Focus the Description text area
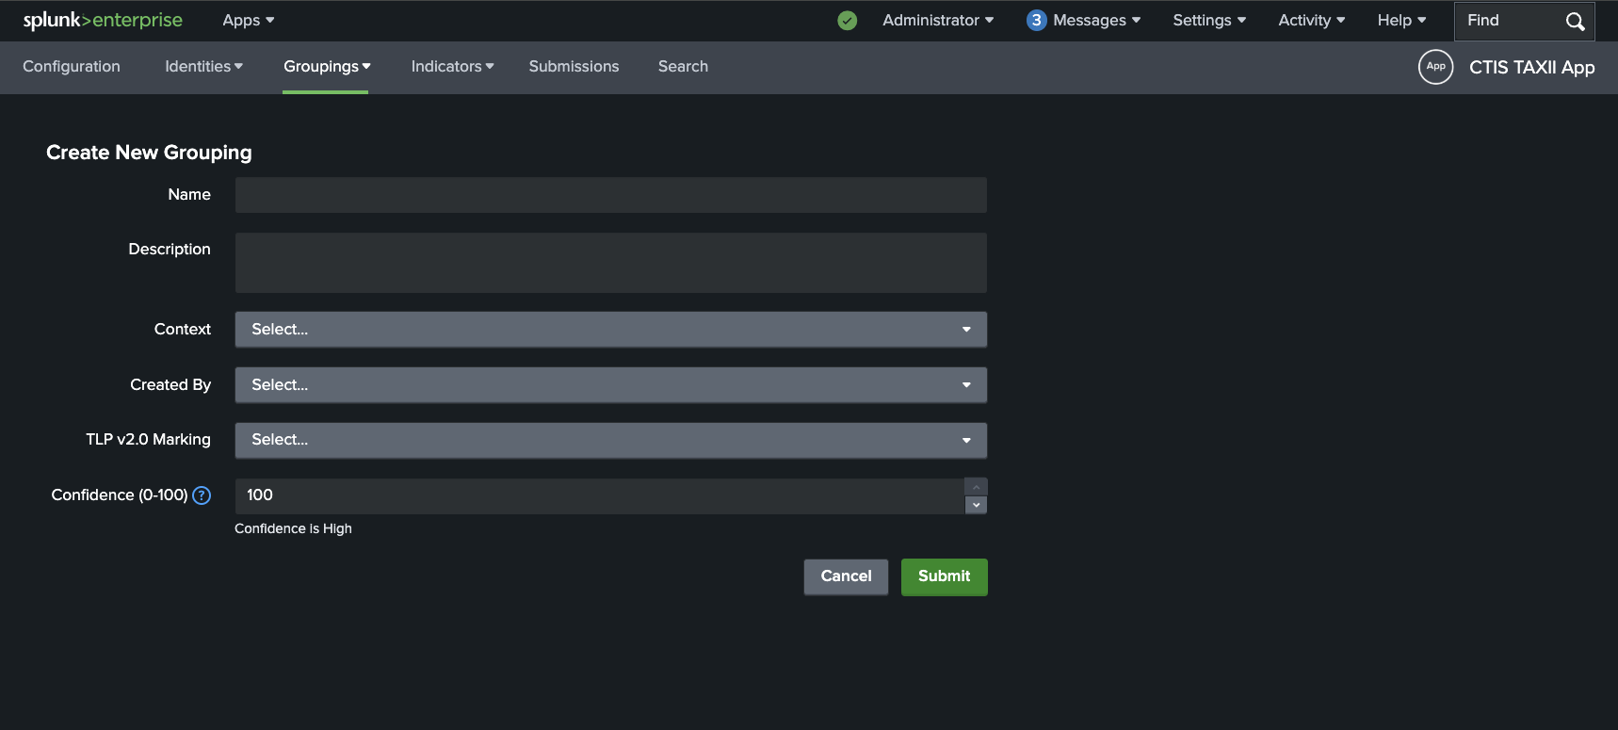The height and width of the screenshot is (730, 1618). point(610,263)
